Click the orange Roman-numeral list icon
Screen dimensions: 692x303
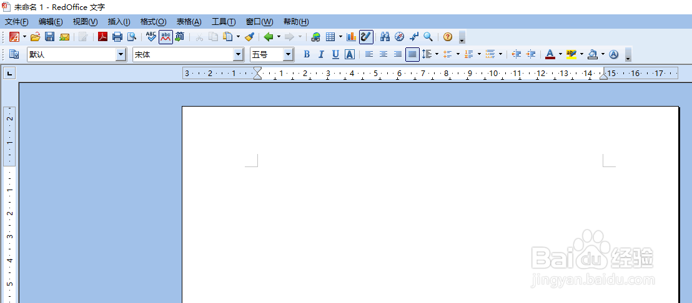pyautogui.click(x=469, y=54)
